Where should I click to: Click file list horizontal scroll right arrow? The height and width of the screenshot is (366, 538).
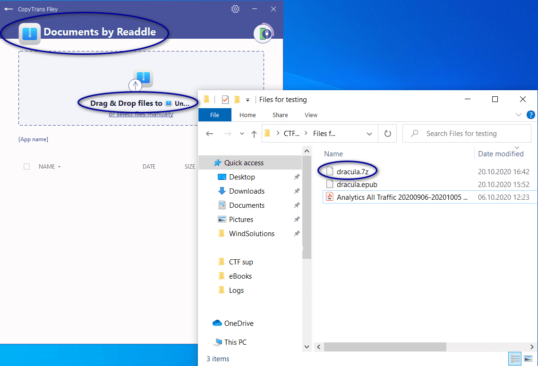(x=532, y=347)
